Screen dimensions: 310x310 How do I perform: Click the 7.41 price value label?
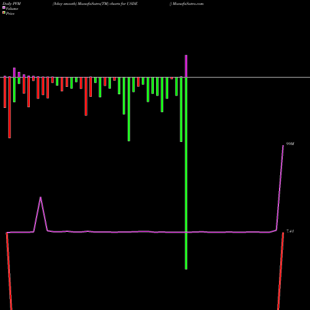[x=290, y=231]
